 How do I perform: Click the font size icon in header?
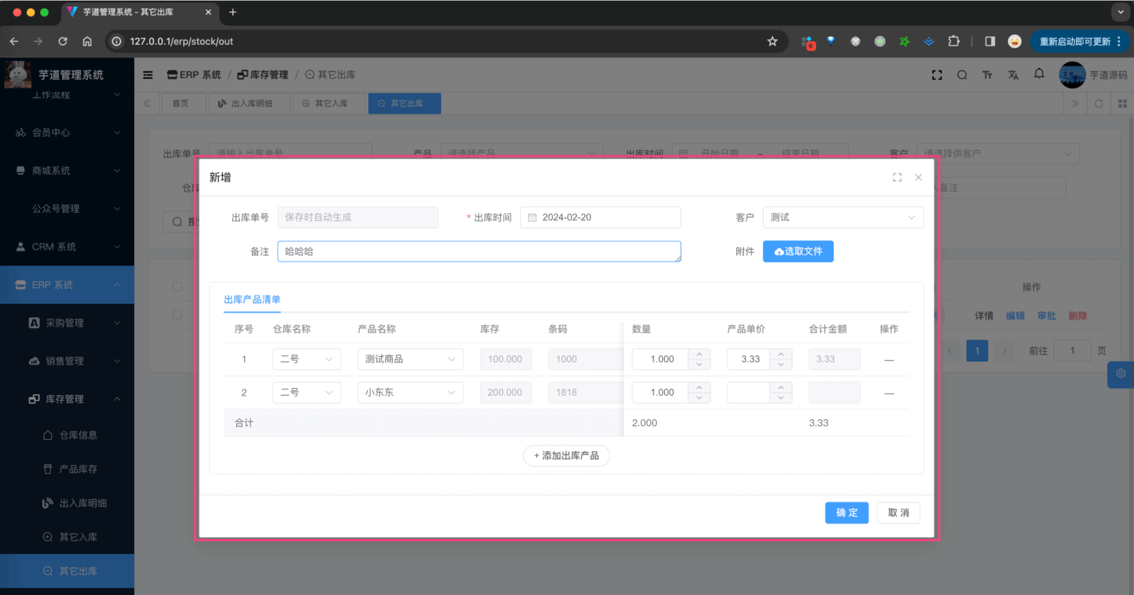point(987,75)
